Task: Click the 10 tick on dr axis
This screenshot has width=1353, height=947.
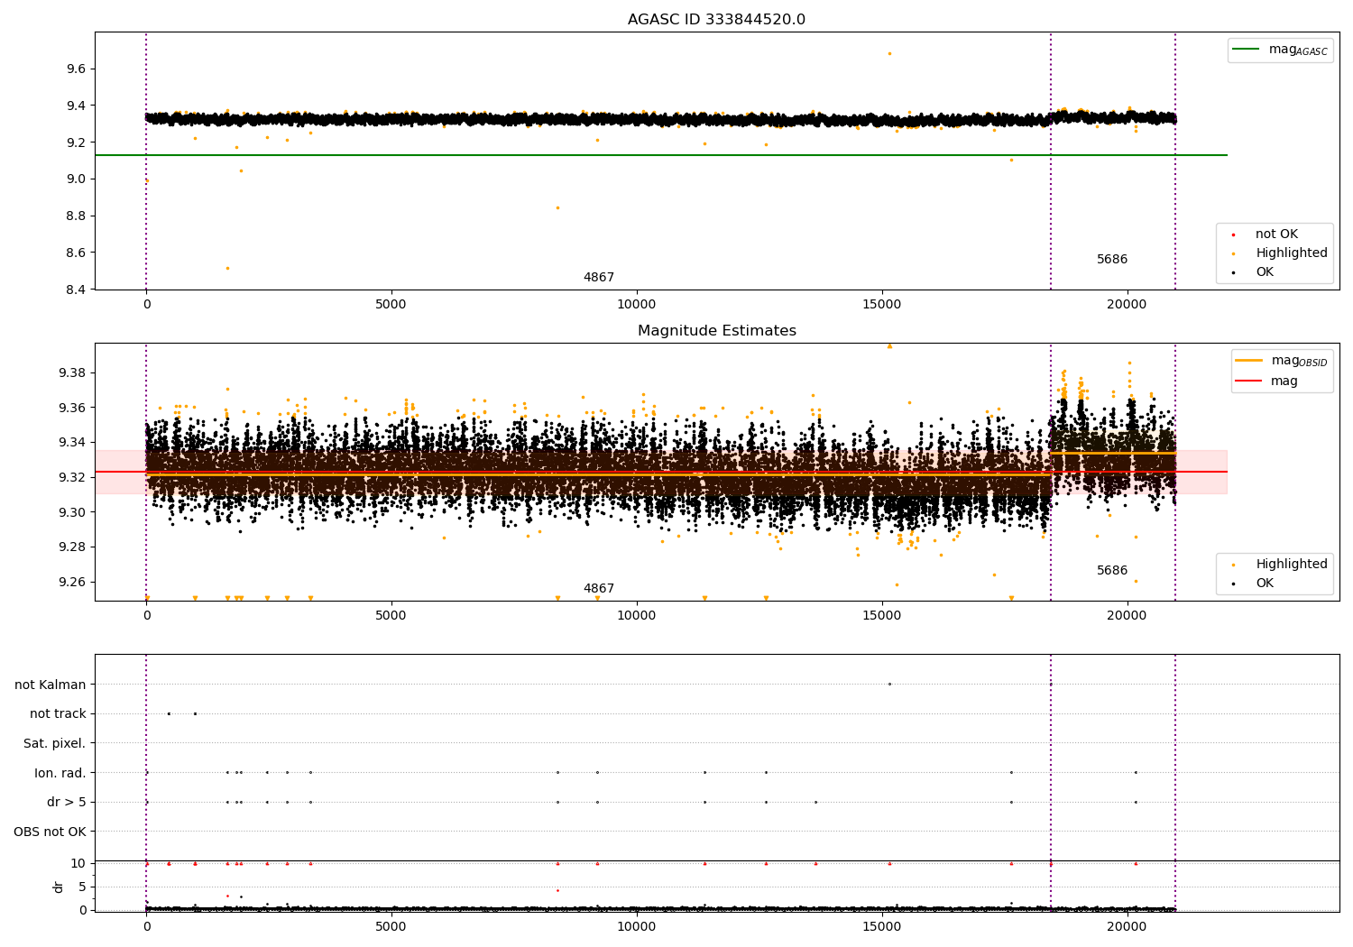Action: click(x=78, y=863)
